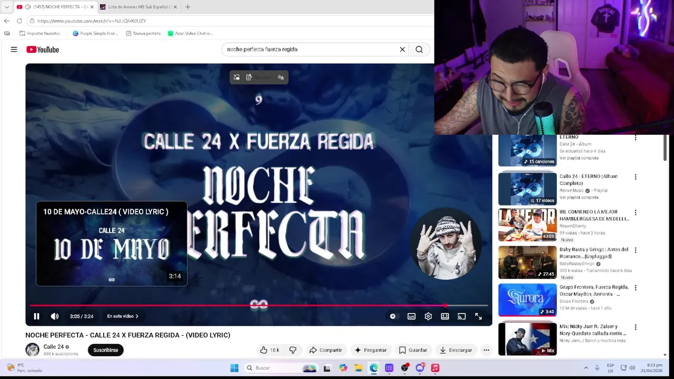Click the taskbar Buscar search box
674x379 pixels.
coord(281,368)
